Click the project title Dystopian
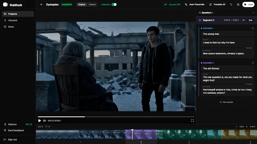The image size is (257, 144). [52, 4]
